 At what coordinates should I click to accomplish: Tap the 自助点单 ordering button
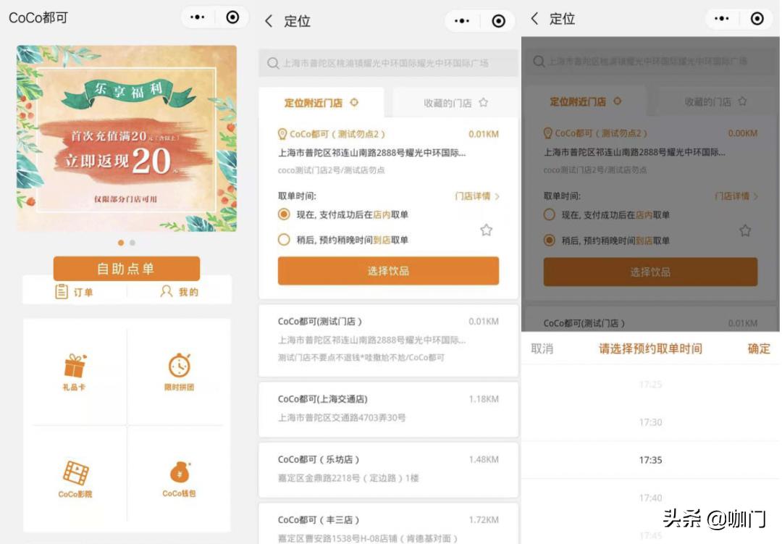click(x=127, y=267)
